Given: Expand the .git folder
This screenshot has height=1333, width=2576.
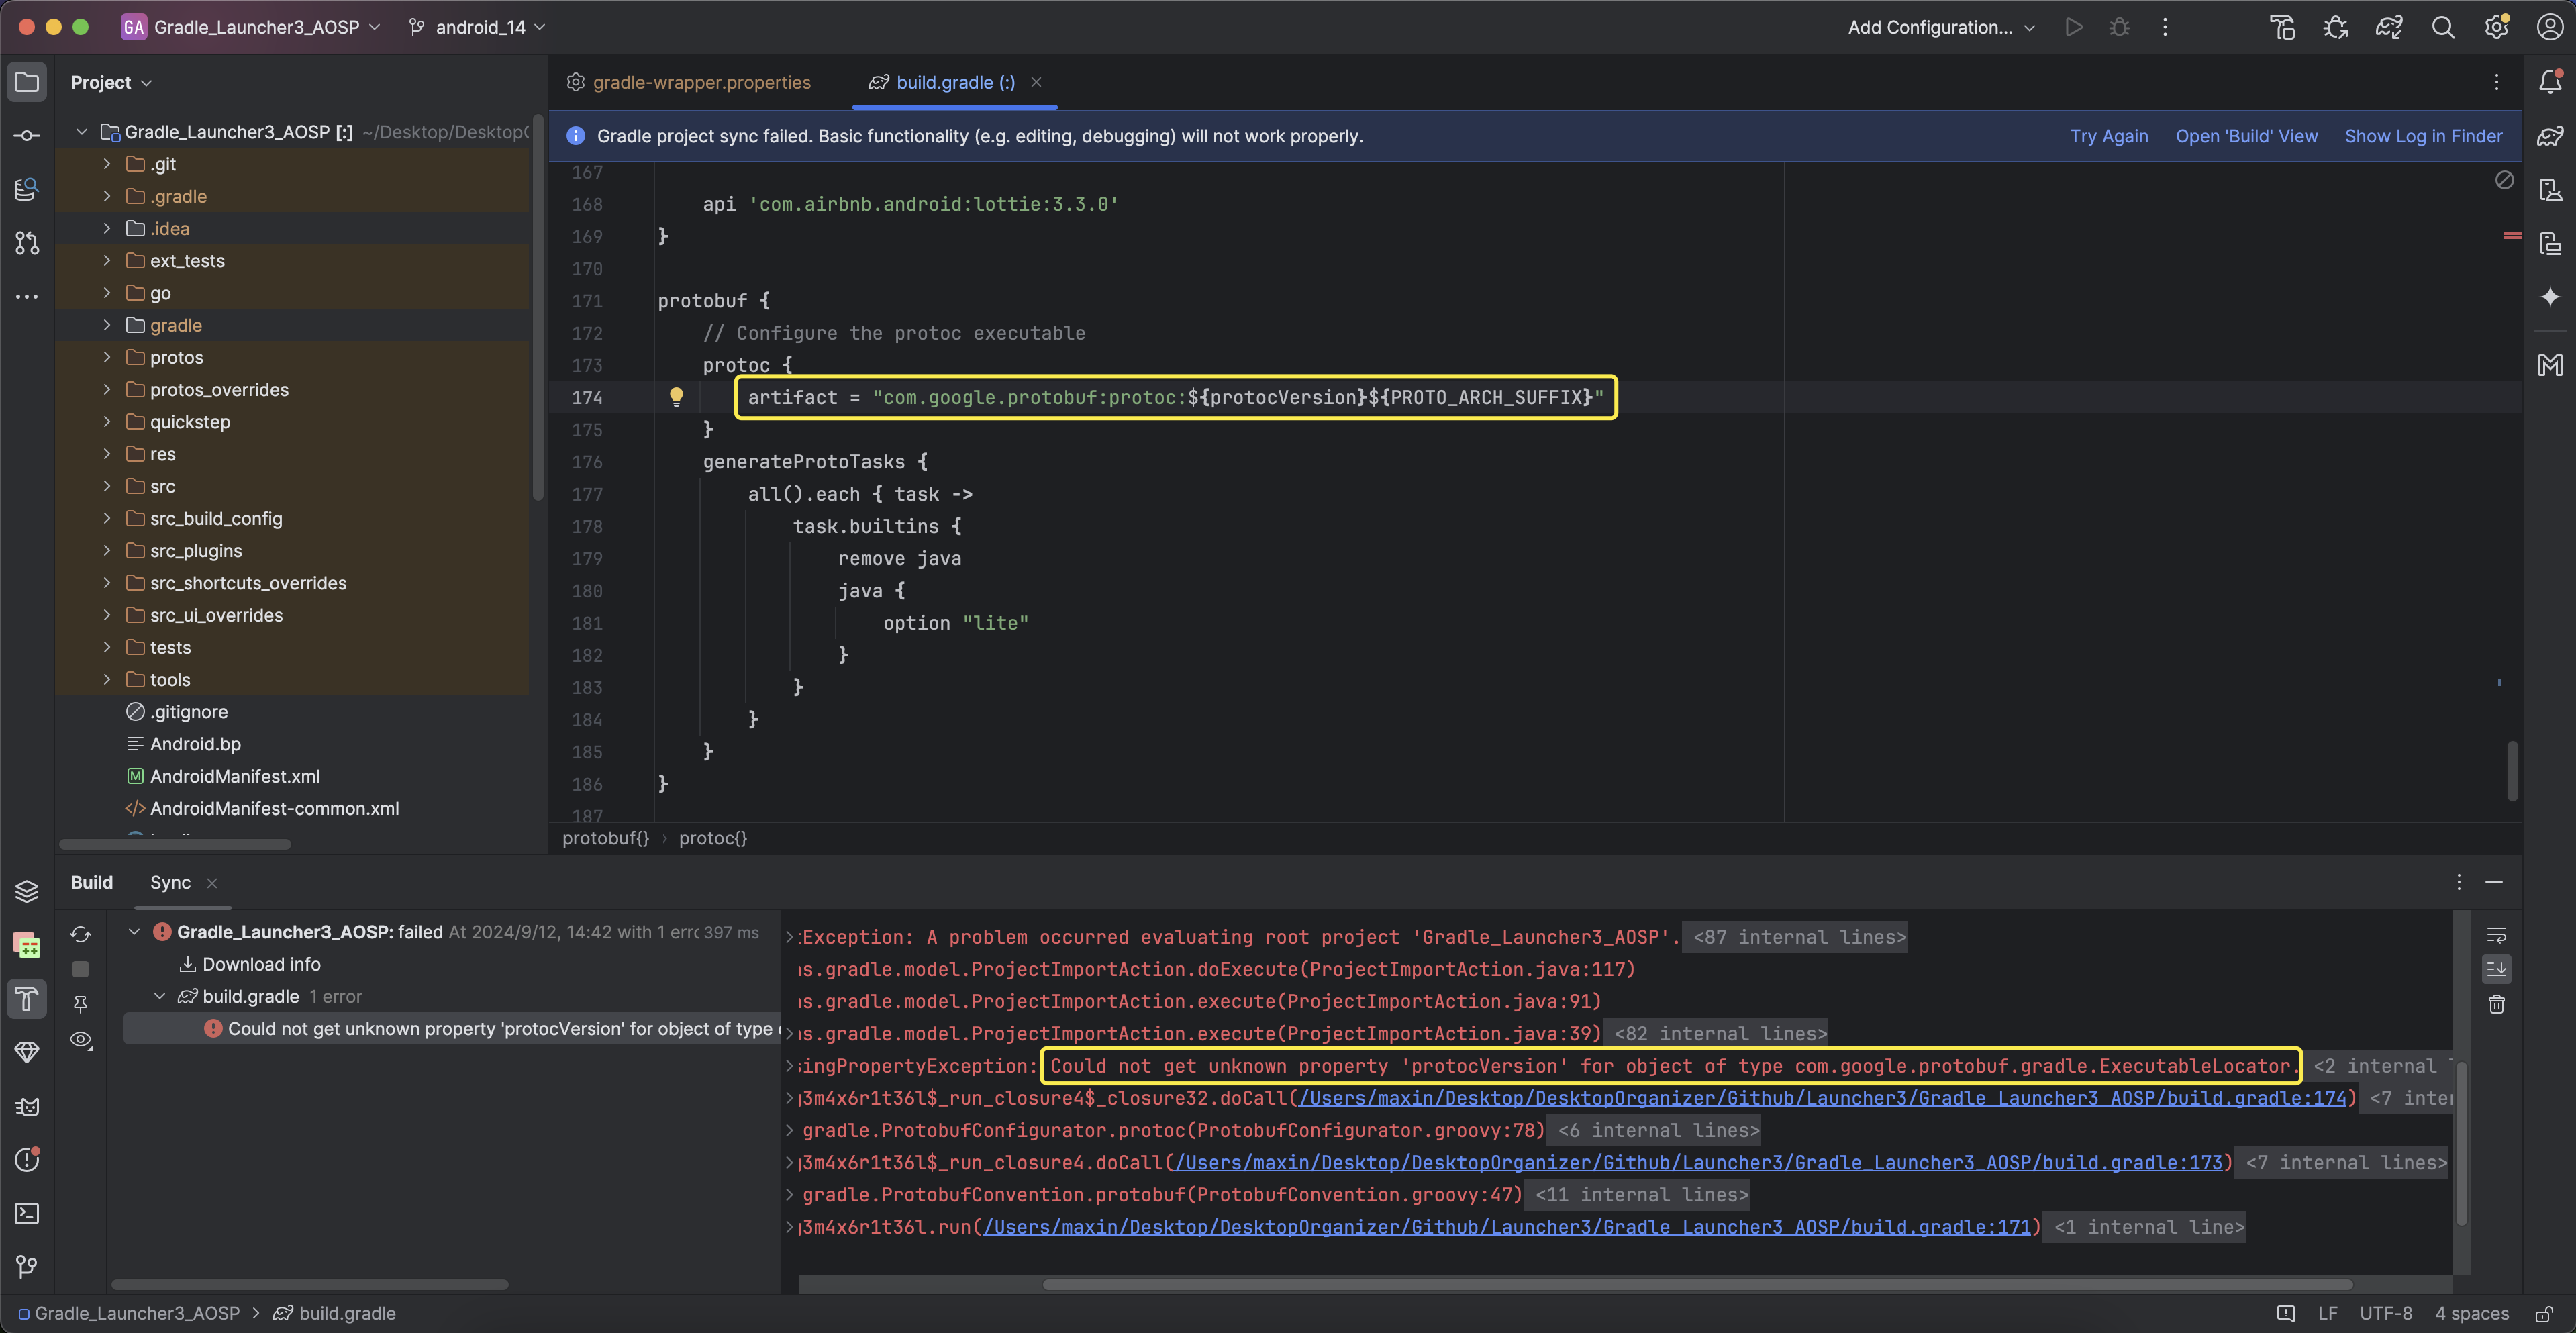Looking at the screenshot, I should [107, 164].
